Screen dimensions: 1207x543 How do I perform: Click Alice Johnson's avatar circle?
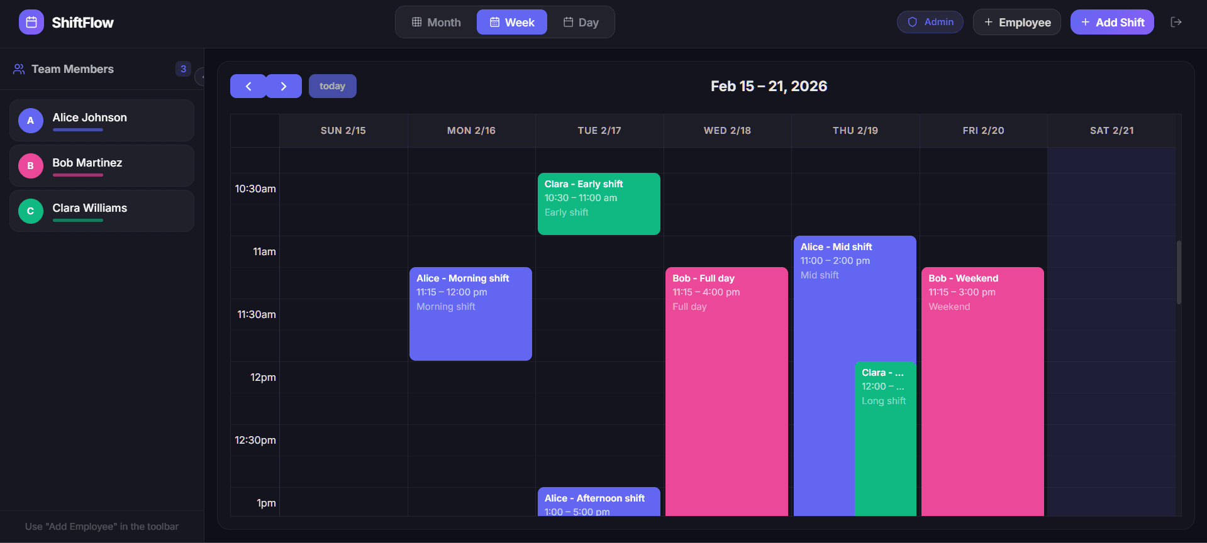pos(31,121)
